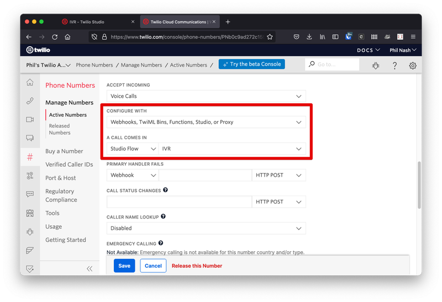Open the Configure With dropdown
Viewport: 442px width, 302px height.
point(206,122)
